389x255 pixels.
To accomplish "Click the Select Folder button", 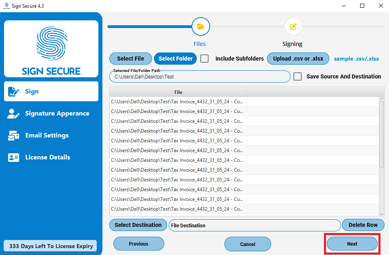I will [x=176, y=59].
